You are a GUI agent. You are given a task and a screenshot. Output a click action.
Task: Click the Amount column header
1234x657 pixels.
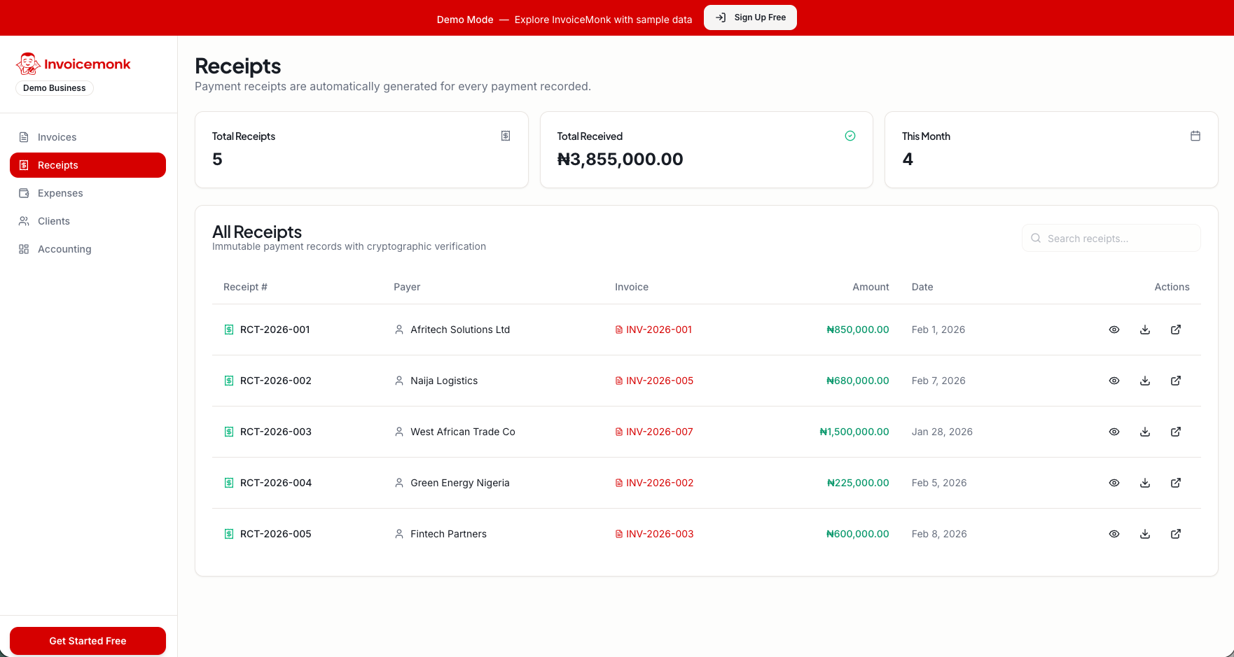click(871, 287)
